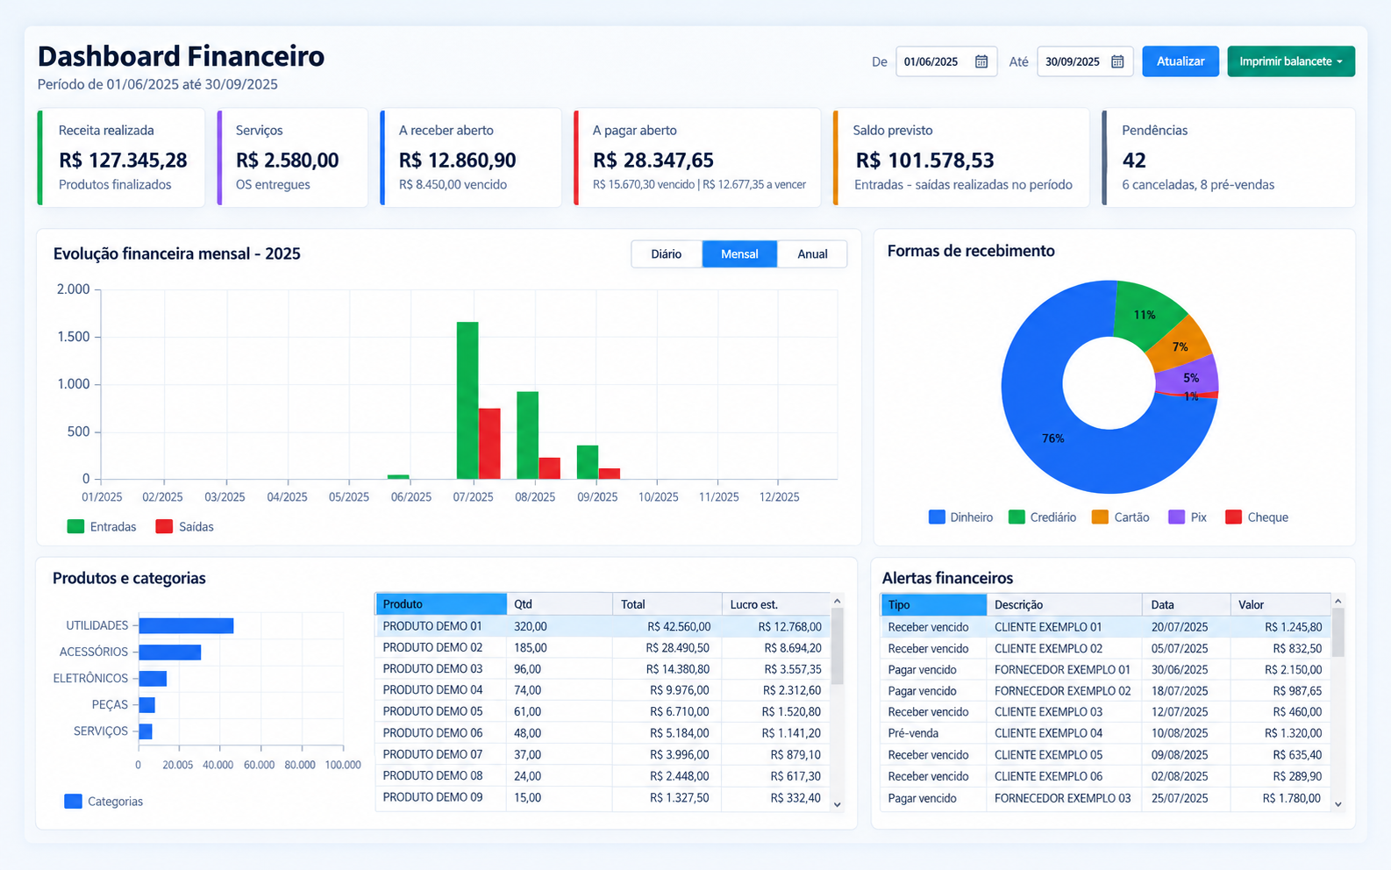Switch chart to Diário view

tap(667, 254)
